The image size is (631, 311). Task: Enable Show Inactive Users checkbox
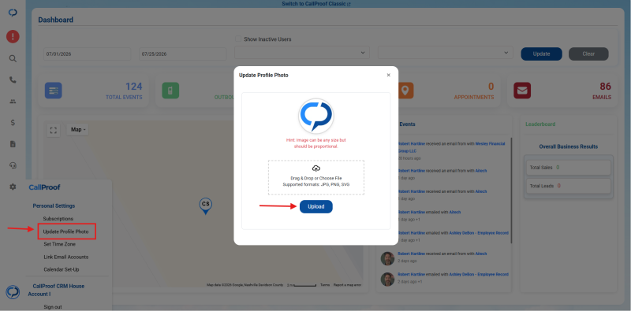238,39
